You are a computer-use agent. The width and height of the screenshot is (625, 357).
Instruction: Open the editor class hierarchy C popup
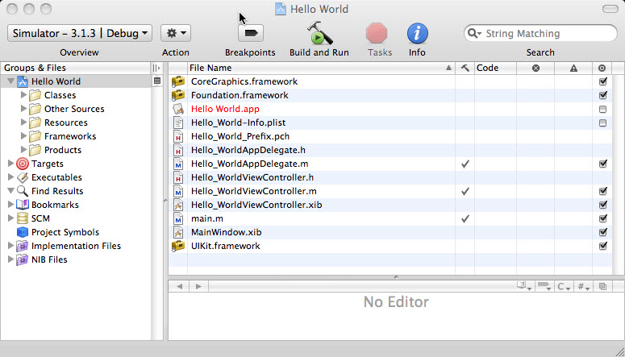[x=564, y=286]
